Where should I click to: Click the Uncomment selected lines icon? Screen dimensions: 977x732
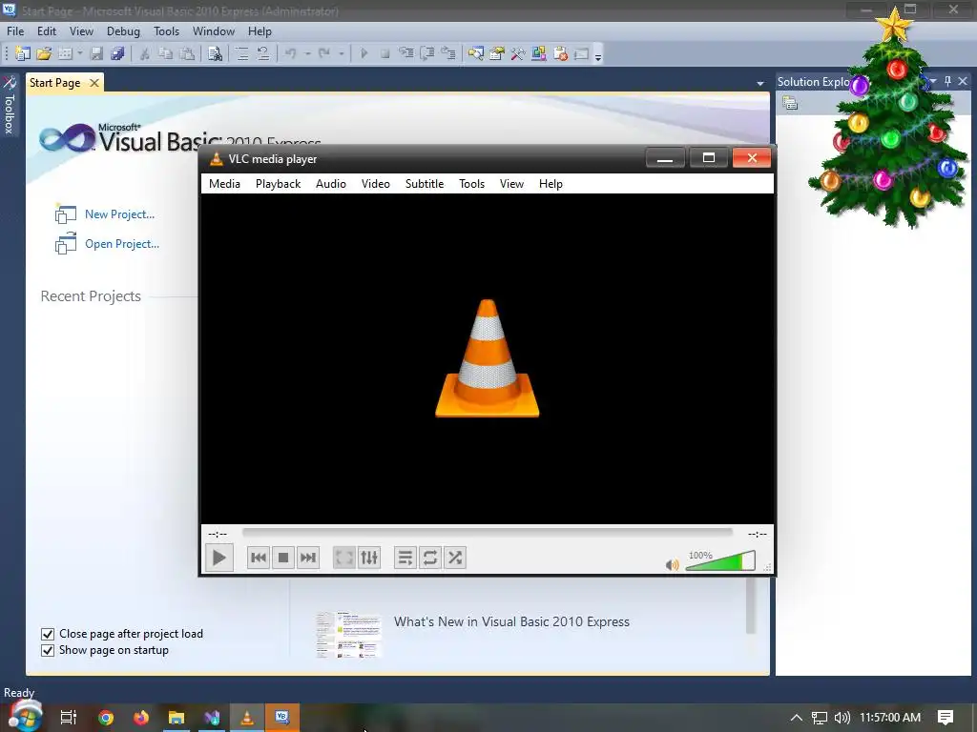coord(263,53)
